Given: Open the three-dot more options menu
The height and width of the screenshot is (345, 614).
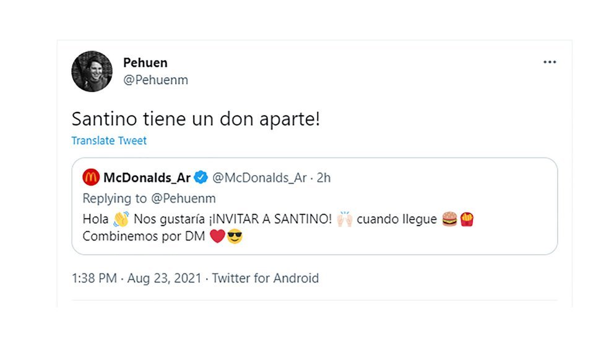Looking at the screenshot, I should click(550, 62).
